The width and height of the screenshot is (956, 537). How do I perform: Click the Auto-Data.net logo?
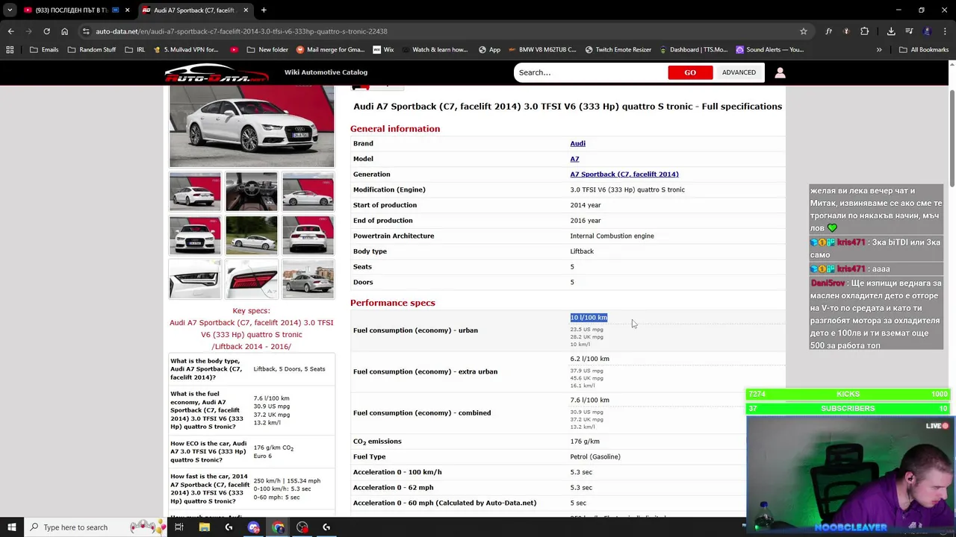pyautogui.click(x=216, y=72)
